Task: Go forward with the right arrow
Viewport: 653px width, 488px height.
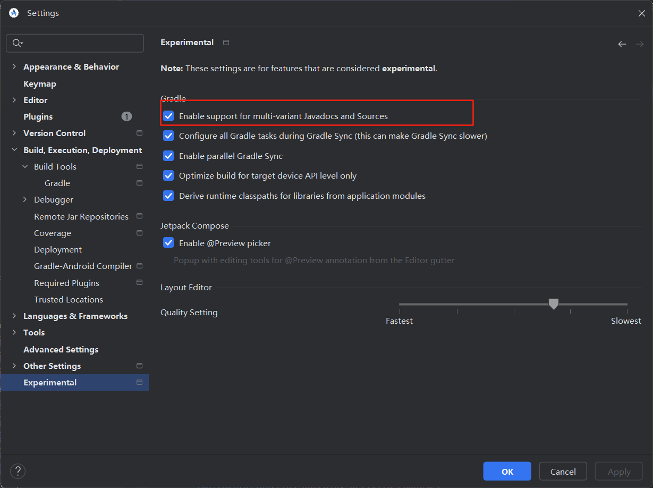Action: [x=640, y=44]
